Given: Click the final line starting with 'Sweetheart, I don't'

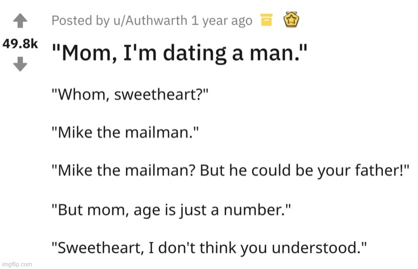Looking at the screenshot, I should coord(209,248).
